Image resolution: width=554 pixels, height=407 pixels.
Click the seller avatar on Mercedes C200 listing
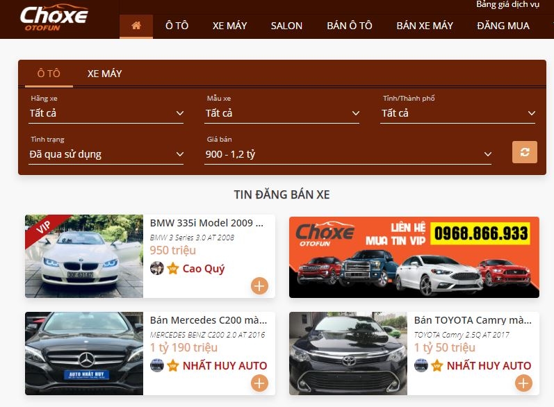point(157,365)
